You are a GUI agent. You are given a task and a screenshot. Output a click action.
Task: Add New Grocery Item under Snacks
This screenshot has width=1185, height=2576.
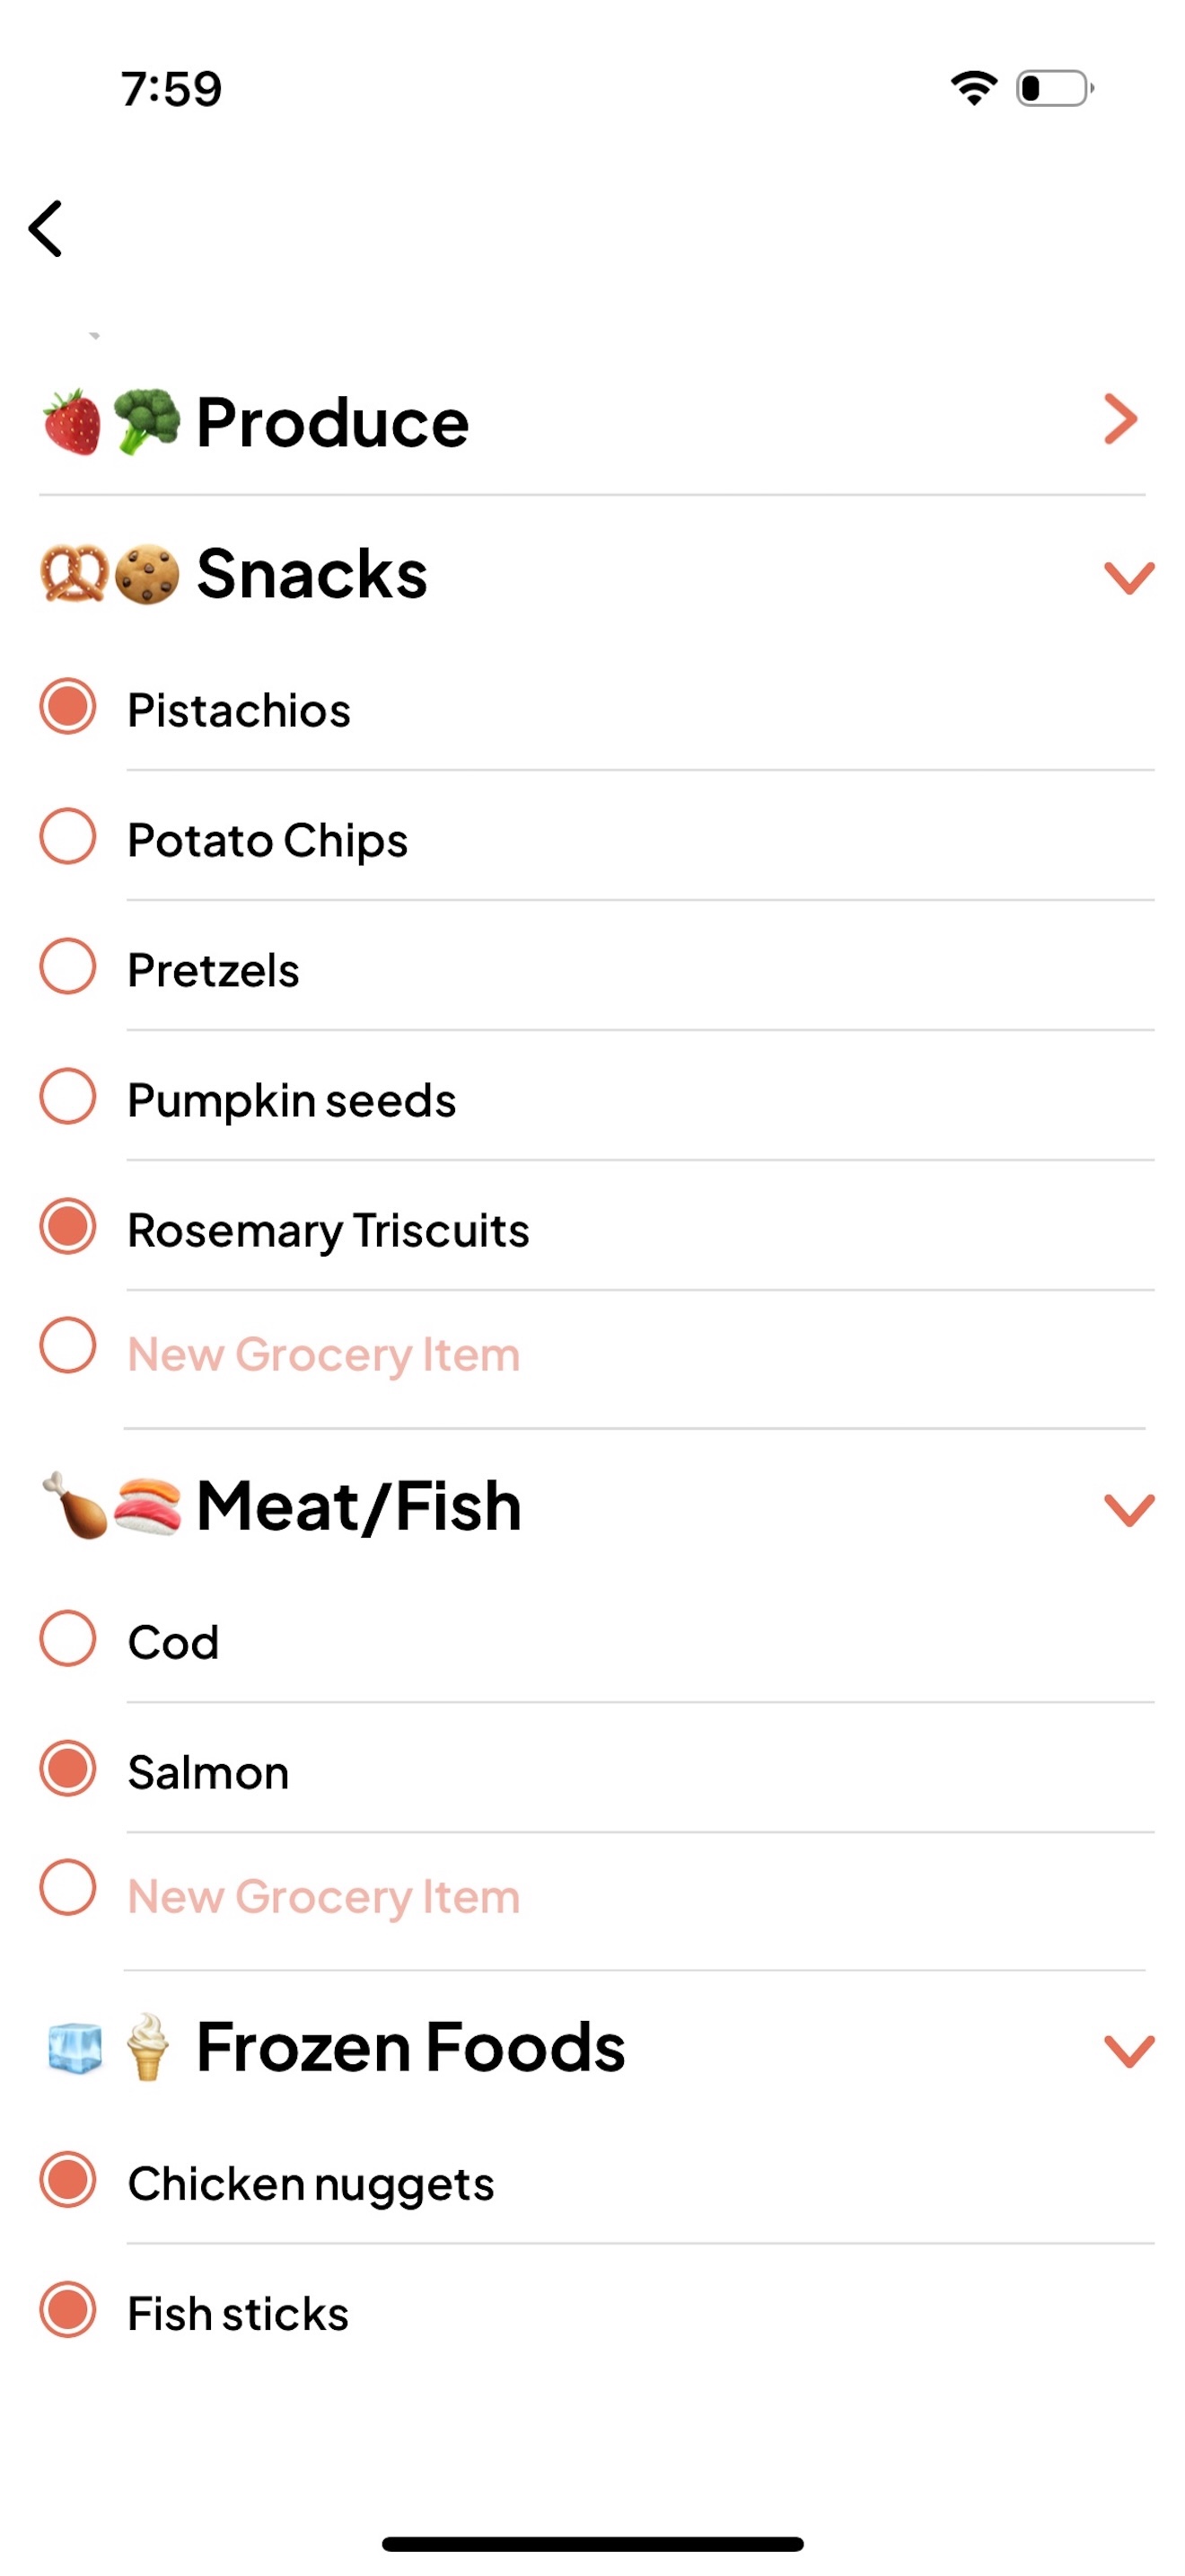(x=324, y=1355)
